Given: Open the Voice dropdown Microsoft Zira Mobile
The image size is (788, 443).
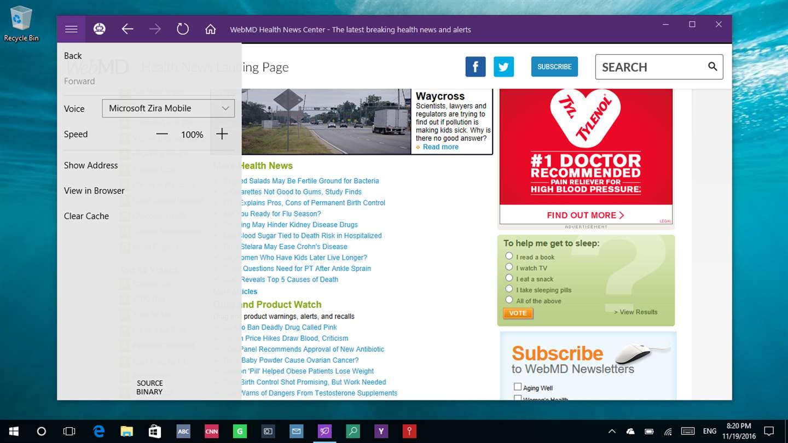Looking at the screenshot, I should click(x=169, y=108).
